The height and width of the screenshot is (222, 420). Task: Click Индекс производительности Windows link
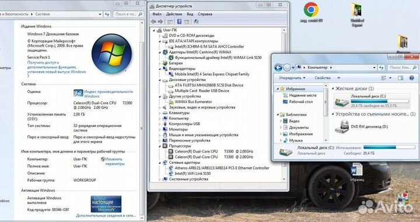coord(108,94)
